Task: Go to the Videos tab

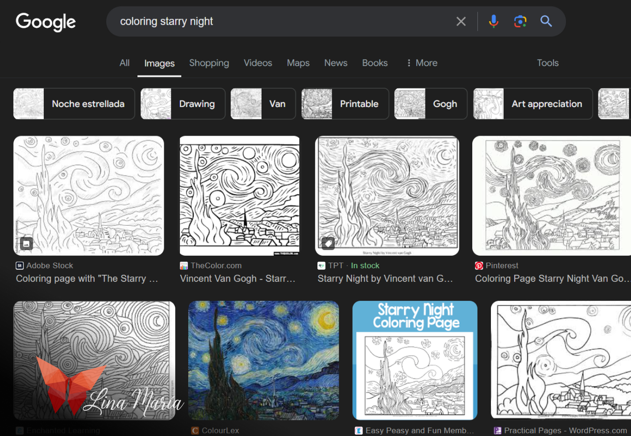Action: tap(258, 63)
